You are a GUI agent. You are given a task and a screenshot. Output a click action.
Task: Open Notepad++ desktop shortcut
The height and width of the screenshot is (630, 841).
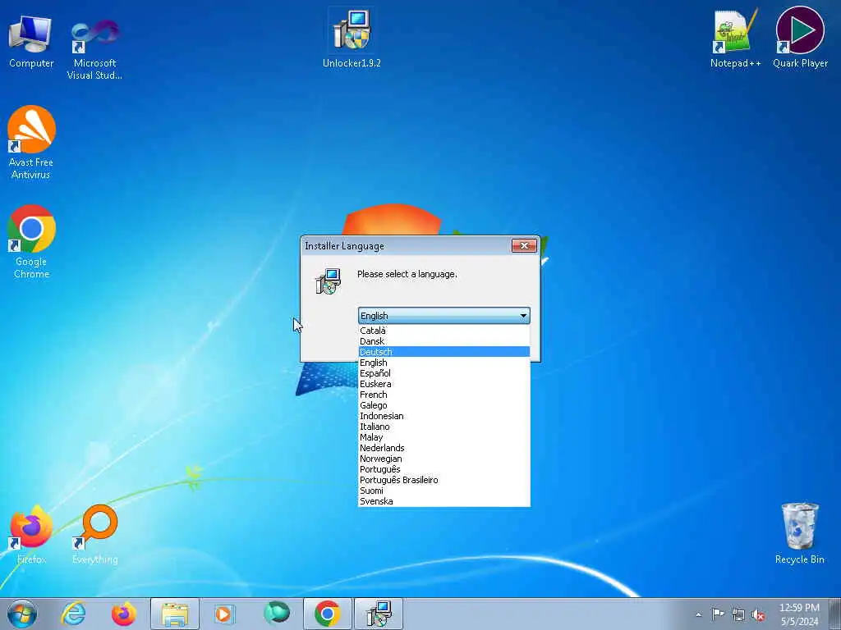(735, 39)
